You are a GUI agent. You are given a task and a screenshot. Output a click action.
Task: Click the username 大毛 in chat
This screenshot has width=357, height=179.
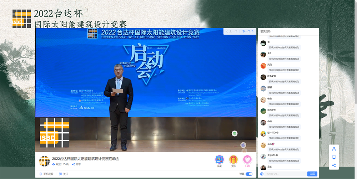[x=269, y=53]
